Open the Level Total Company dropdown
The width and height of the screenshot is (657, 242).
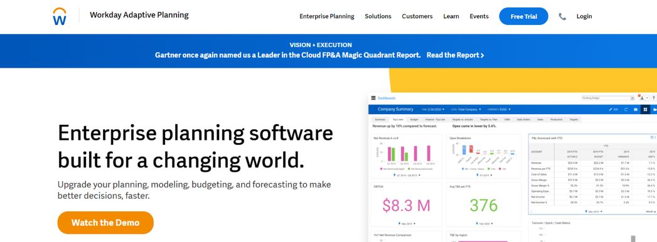pos(466,109)
